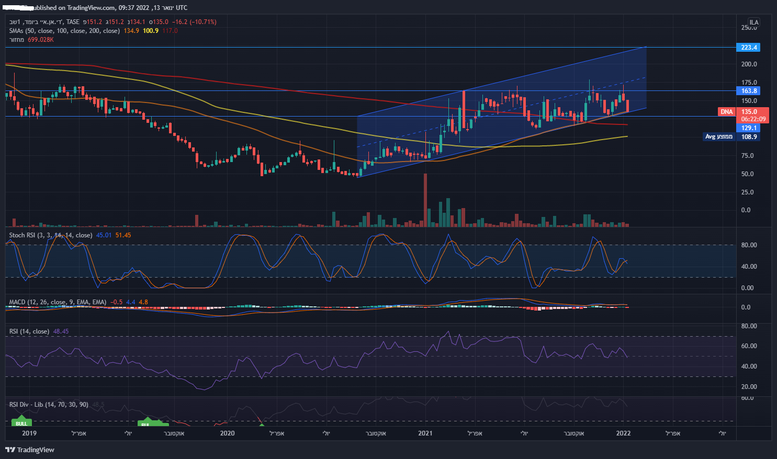Select the Stoch RSI indicator legend

pyautogui.click(x=50, y=235)
